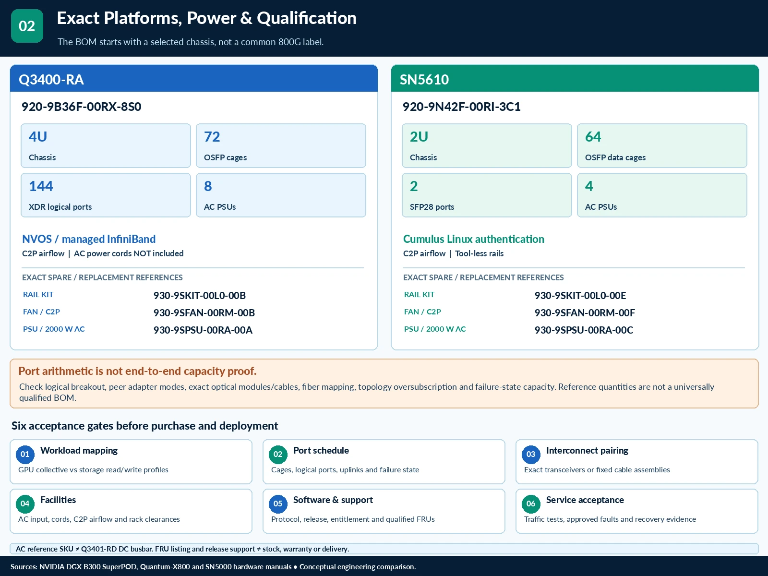This screenshot has height=576, width=768.
Task: Select the SN5610 card header
Action: pos(575,79)
